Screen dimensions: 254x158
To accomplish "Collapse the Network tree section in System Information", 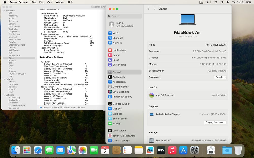I will coord(4,79).
